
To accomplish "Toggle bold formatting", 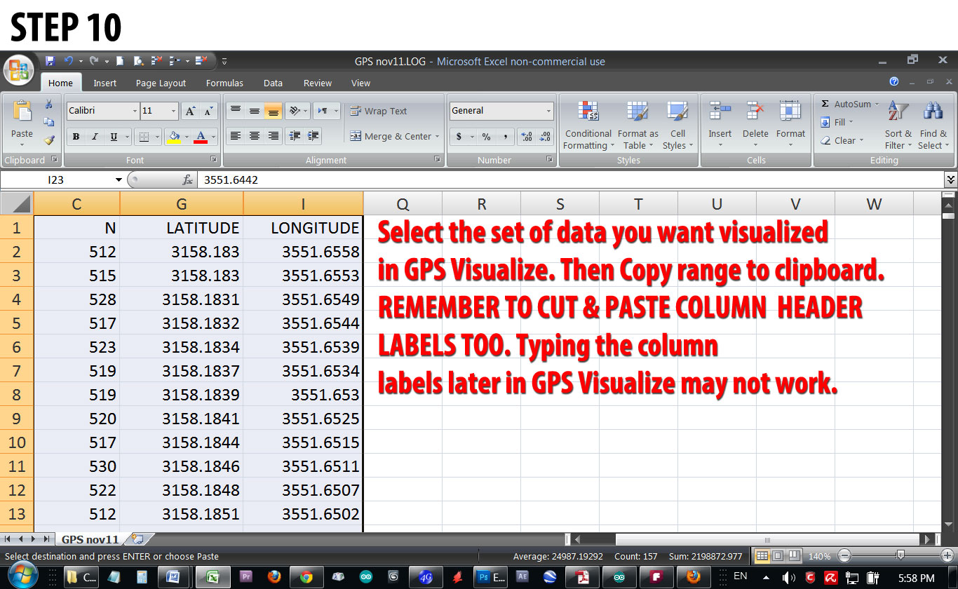I will (75, 136).
